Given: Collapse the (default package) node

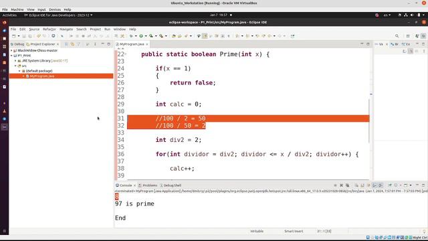Looking at the screenshot, I should click(19, 71).
